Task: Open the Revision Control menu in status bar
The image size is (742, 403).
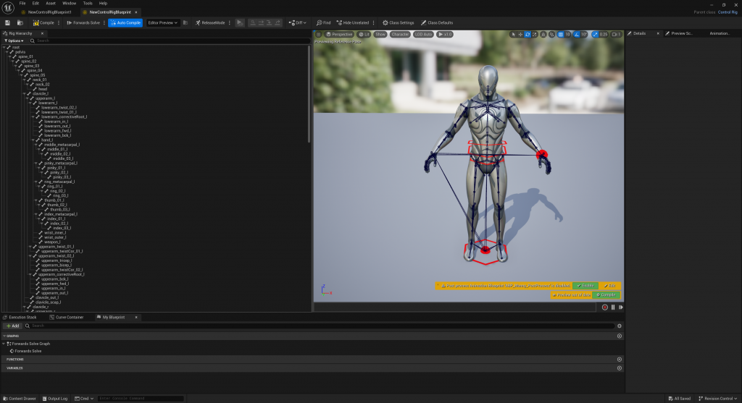Action: point(716,398)
